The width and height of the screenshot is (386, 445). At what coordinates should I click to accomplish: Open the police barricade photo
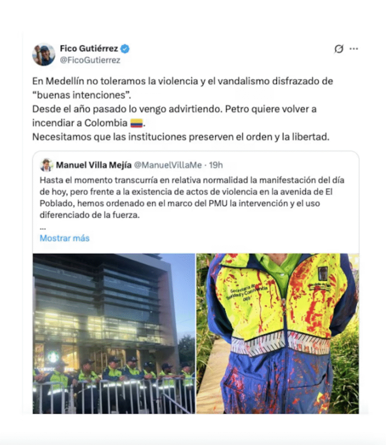click(114, 333)
